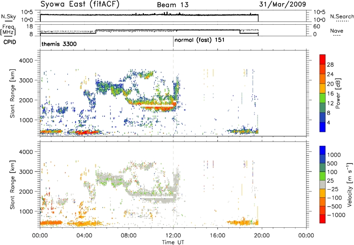Click the 'Time UT' axis title
Image resolution: width=354 pixels, height=245 pixels.
[x=173, y=242]
